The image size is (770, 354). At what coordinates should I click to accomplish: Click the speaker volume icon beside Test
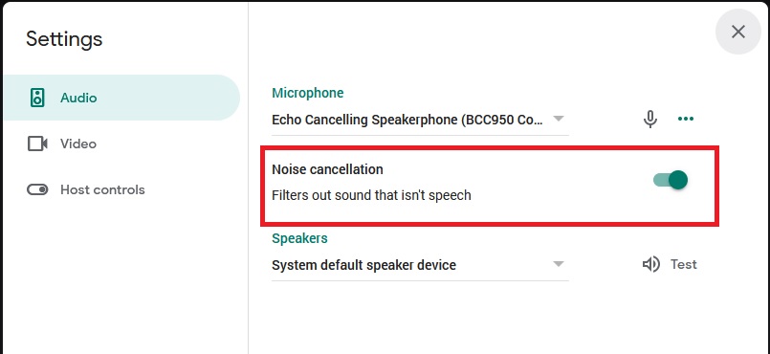(651, 265)
